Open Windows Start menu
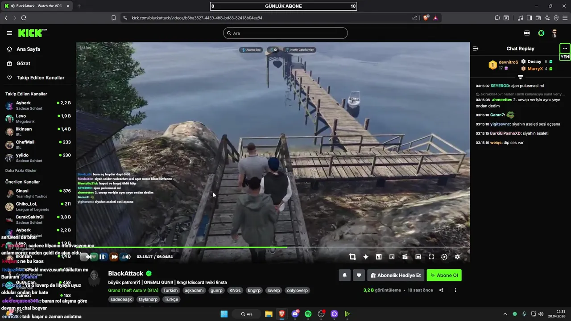The height and width of the screenshot is (321, 571). click(224, 314)
